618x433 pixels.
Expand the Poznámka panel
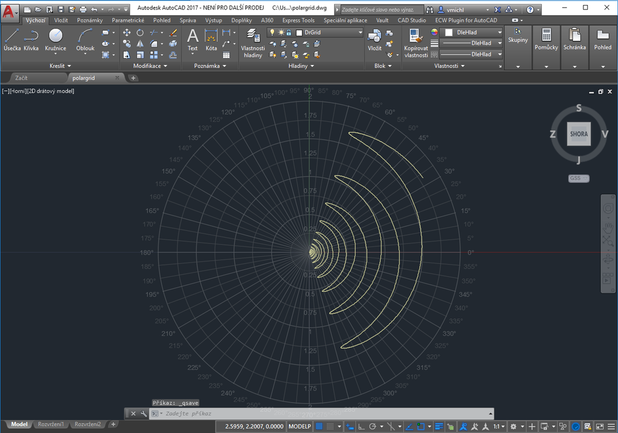pos(210,66)
